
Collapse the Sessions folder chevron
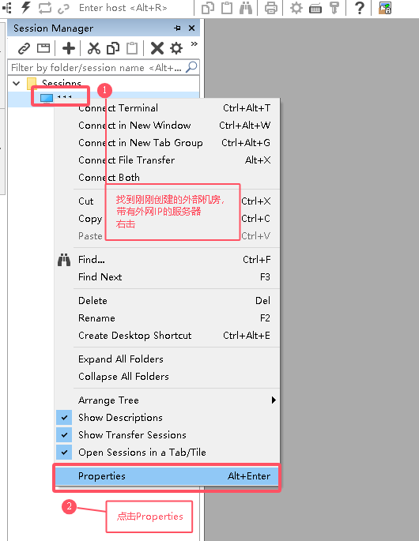(x=17, y=83)
